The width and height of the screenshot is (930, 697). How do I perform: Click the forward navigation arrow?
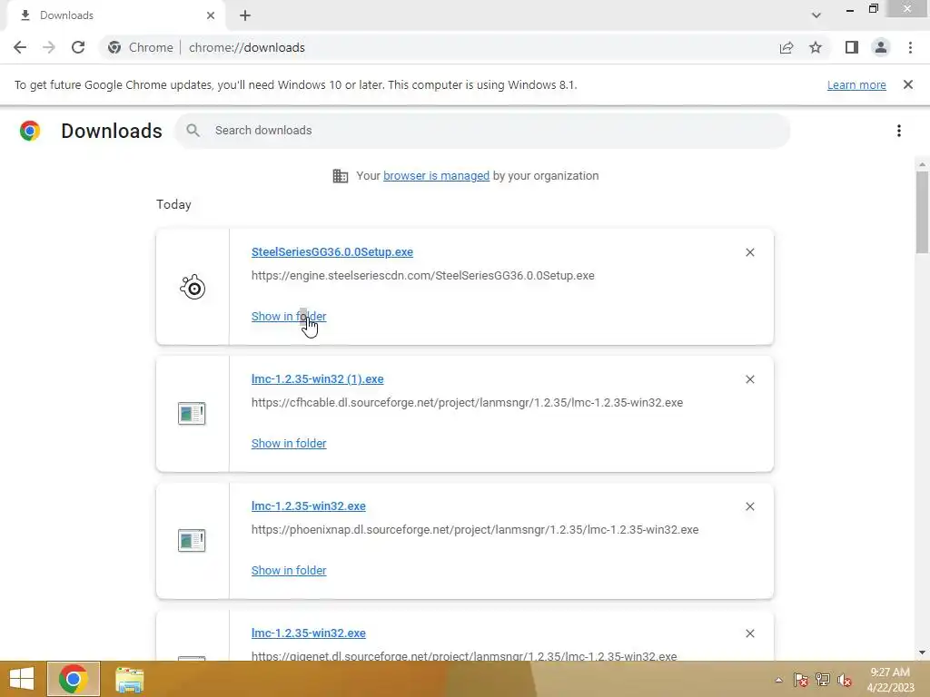click(49, 47)
